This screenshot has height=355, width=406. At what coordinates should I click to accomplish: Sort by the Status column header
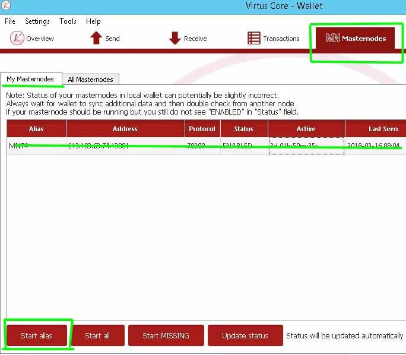[244, 129]
